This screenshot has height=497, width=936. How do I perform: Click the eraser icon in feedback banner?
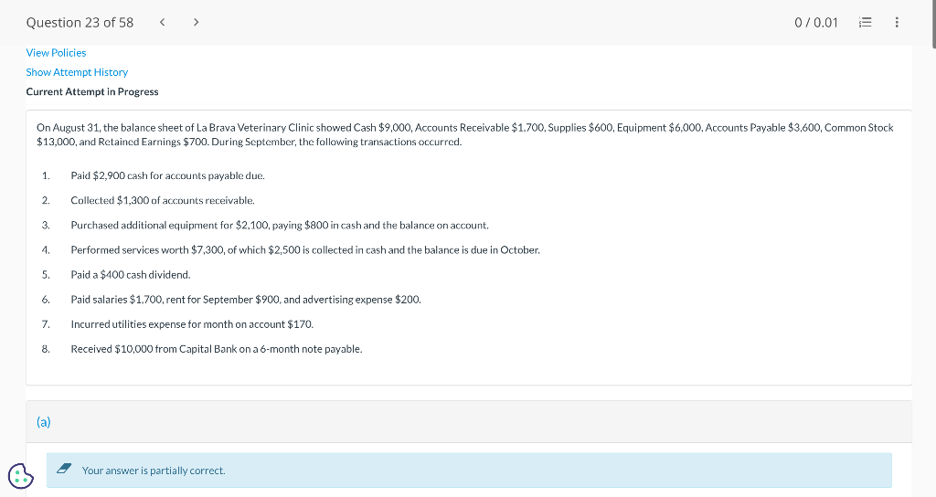tap(64, 469)
